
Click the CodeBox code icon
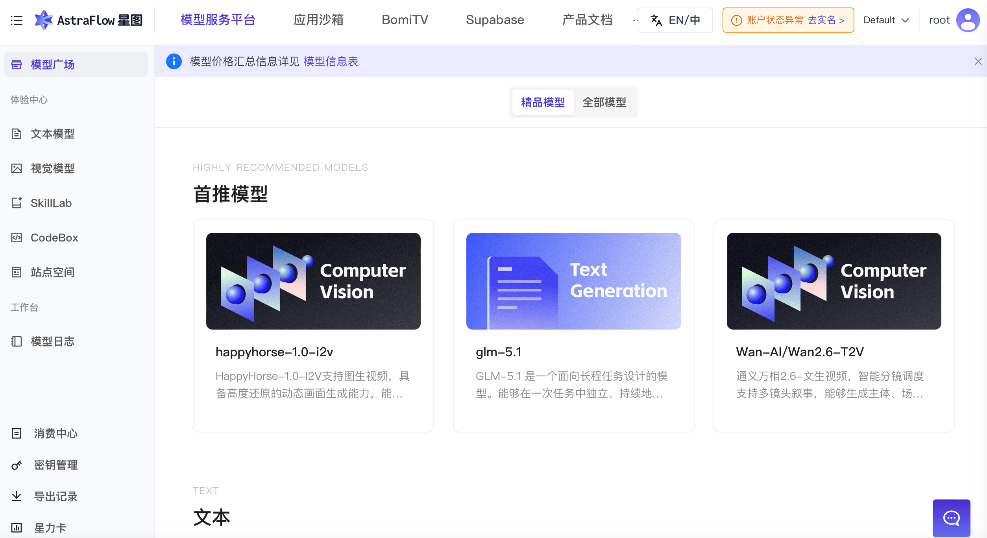pyautogui.click(x=17, y=238)
